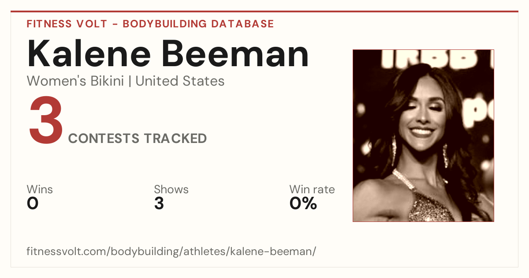Image resolution: width=529 pixels, height=278 pixels.
Task: Click the Shows label
Action: pos(171,190)
